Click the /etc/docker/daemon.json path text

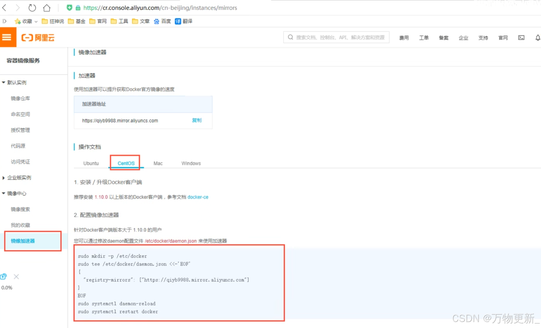tap(171, 241)
